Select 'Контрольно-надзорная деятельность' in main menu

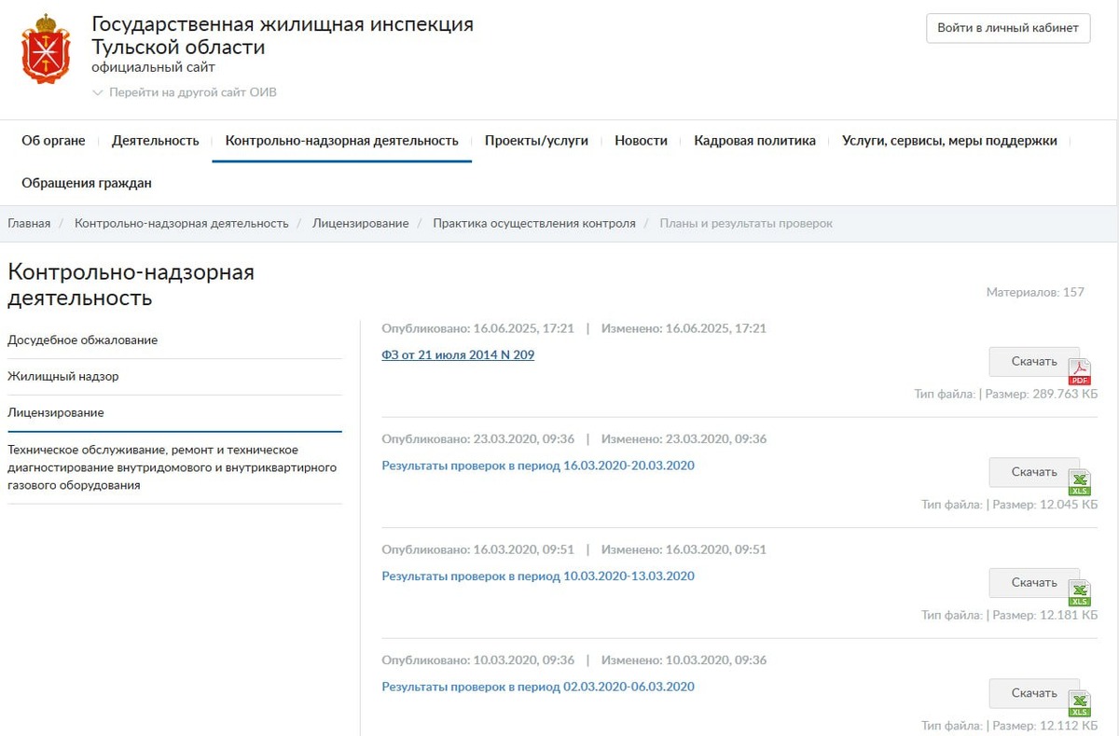point(342,141)
